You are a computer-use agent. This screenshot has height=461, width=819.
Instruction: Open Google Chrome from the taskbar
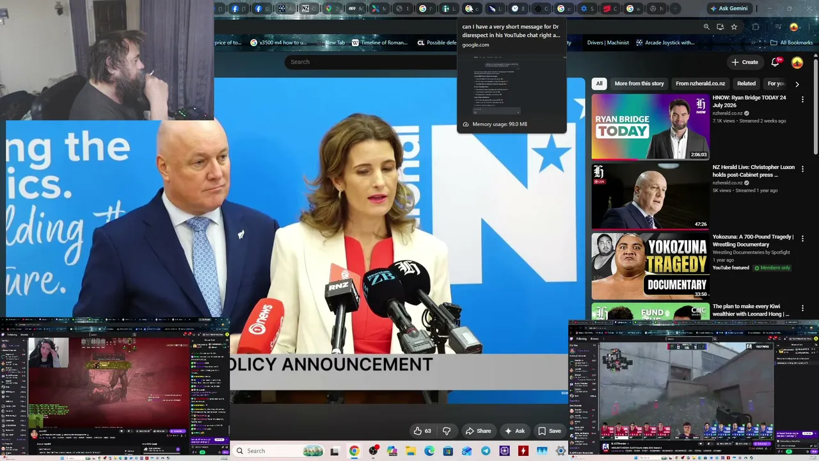tap(354, 451)
